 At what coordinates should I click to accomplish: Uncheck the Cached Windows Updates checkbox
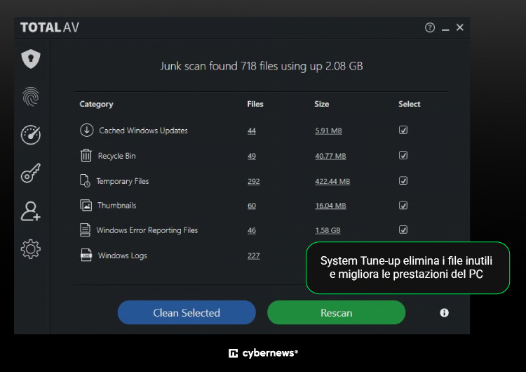[x=403, y=130]
